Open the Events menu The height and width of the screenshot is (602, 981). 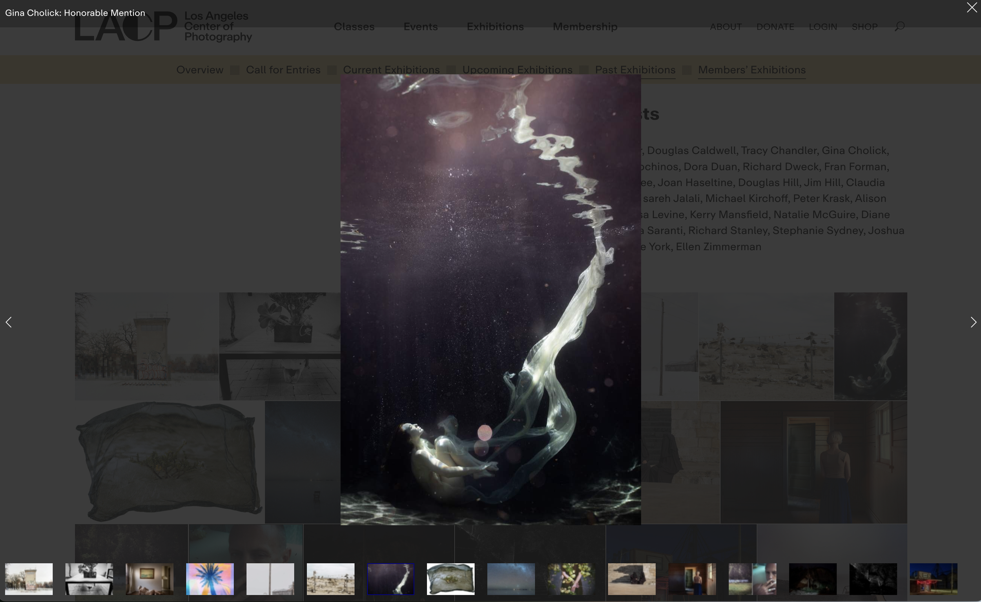[421, 27]
